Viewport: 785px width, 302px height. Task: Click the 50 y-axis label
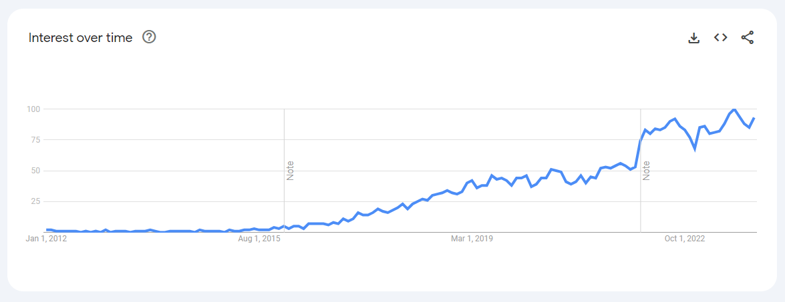(x=36, y=171)
